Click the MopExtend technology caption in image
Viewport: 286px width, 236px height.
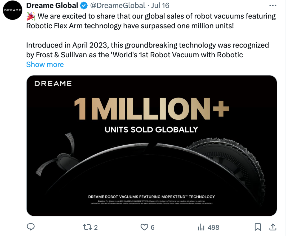[x=151, y=197]
